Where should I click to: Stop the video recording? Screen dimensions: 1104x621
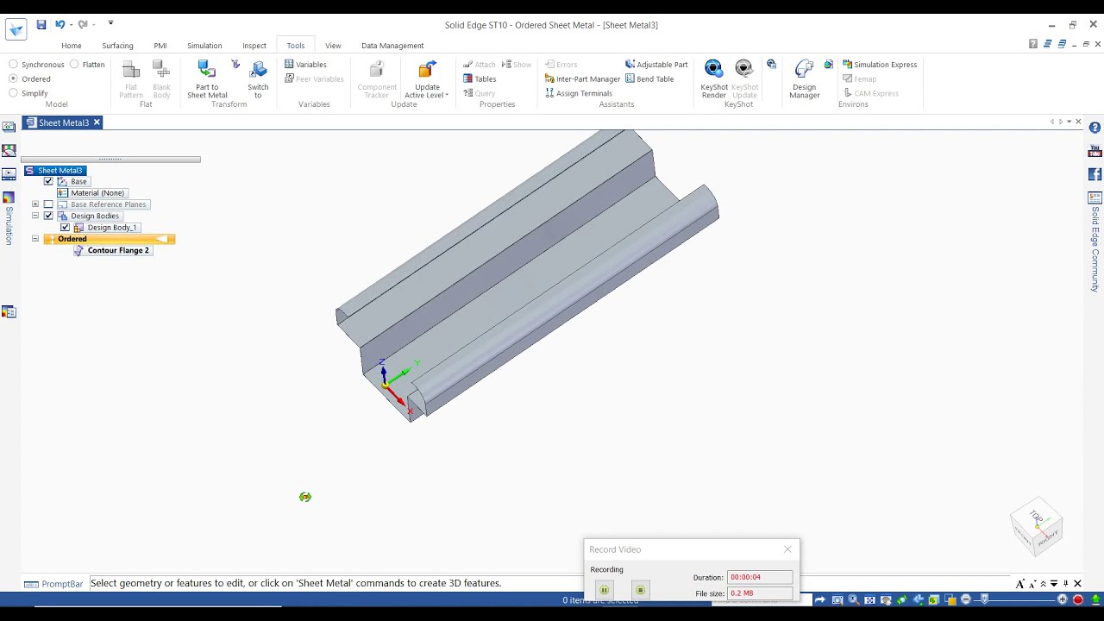pos(640,590)
